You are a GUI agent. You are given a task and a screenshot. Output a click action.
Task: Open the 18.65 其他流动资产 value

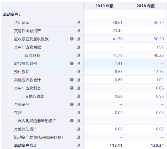(159, 129)
